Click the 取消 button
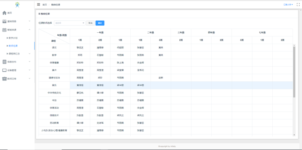The height and width of the screenshot is (150, 302). [90, 23]
